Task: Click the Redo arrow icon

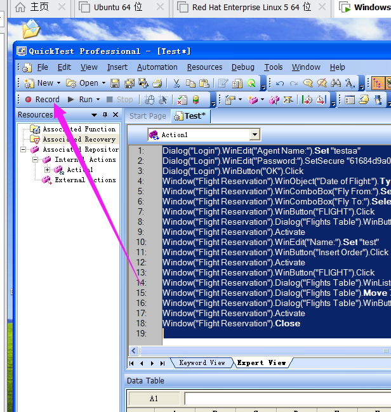Action: coord(293,83)
